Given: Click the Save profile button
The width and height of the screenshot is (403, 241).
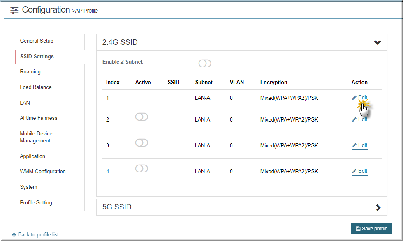Looking at the screenshot, I should 372,228.
